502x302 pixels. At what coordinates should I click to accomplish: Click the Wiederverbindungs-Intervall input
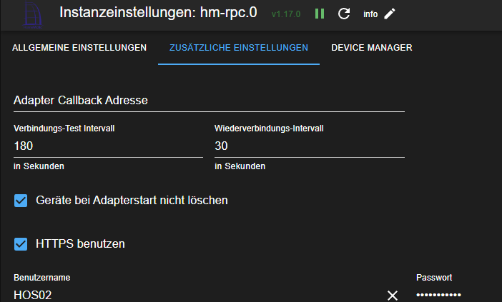point(309,146)
